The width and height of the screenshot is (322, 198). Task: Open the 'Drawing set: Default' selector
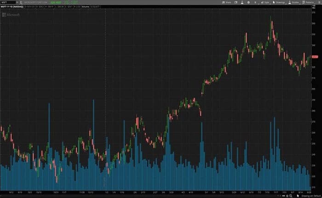311,196
